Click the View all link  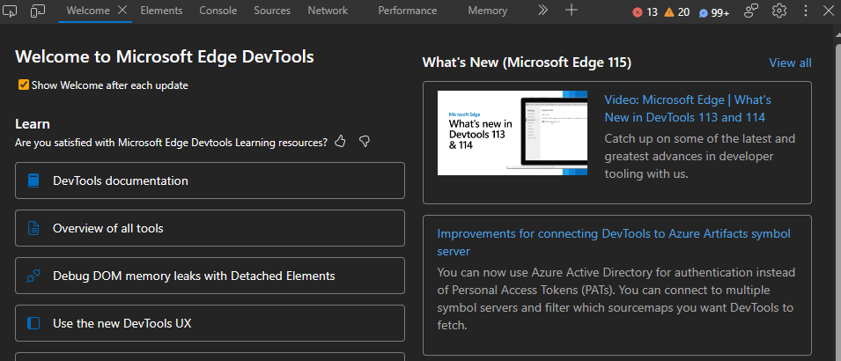[790, 63]
